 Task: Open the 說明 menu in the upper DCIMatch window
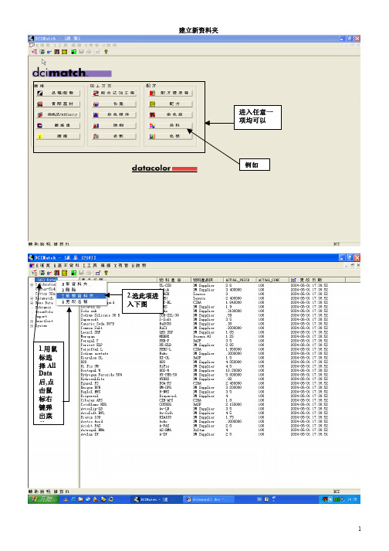click(x=110, y=46)
